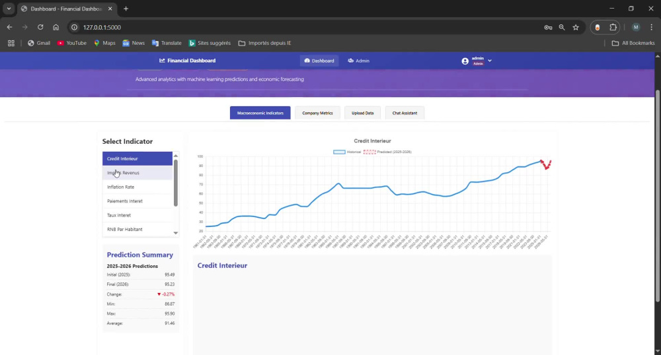Image resolution: width=661 pixels, height=355 pixels.
Task: Open the YouTube bookmark
Action: (x=71, y=43)
